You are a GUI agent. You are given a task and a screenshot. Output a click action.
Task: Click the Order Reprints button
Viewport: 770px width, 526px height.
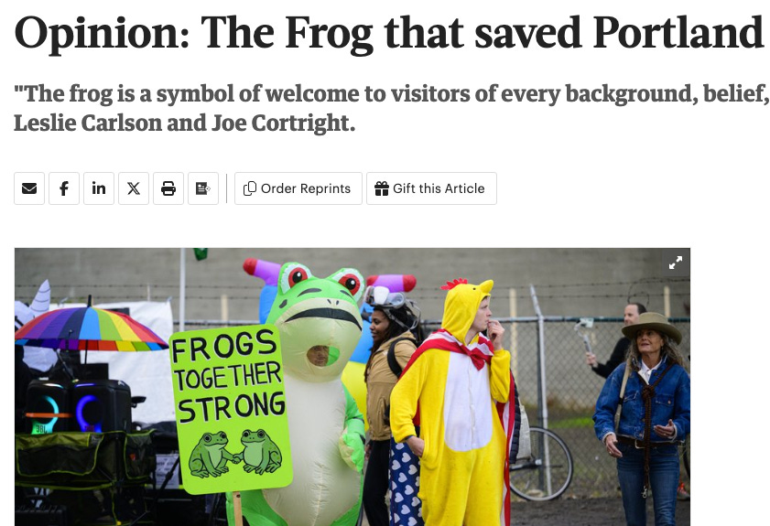[x=298, y=188]
